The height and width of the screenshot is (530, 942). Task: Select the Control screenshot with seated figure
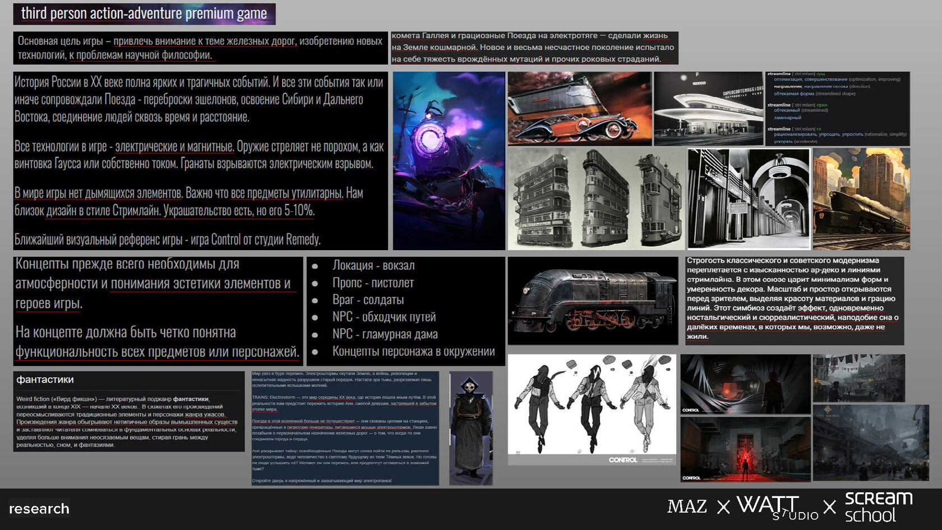click(x=745, y=384)
